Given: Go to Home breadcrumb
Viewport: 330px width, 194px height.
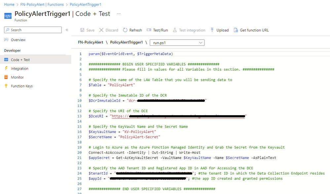Looking at the screenshot, I should pos(9,4).
